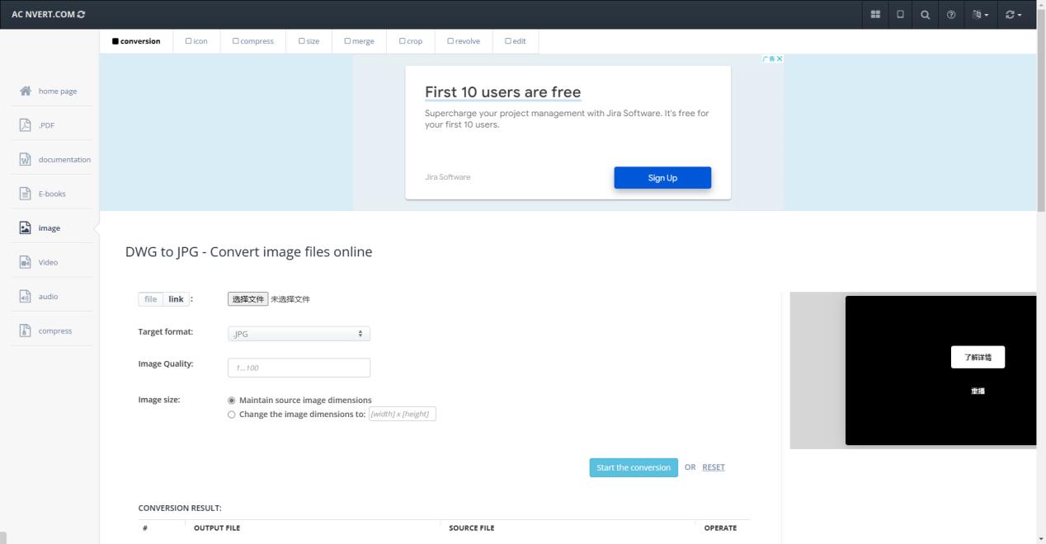Switch file source toggle to link

click(x=176, y=299)
